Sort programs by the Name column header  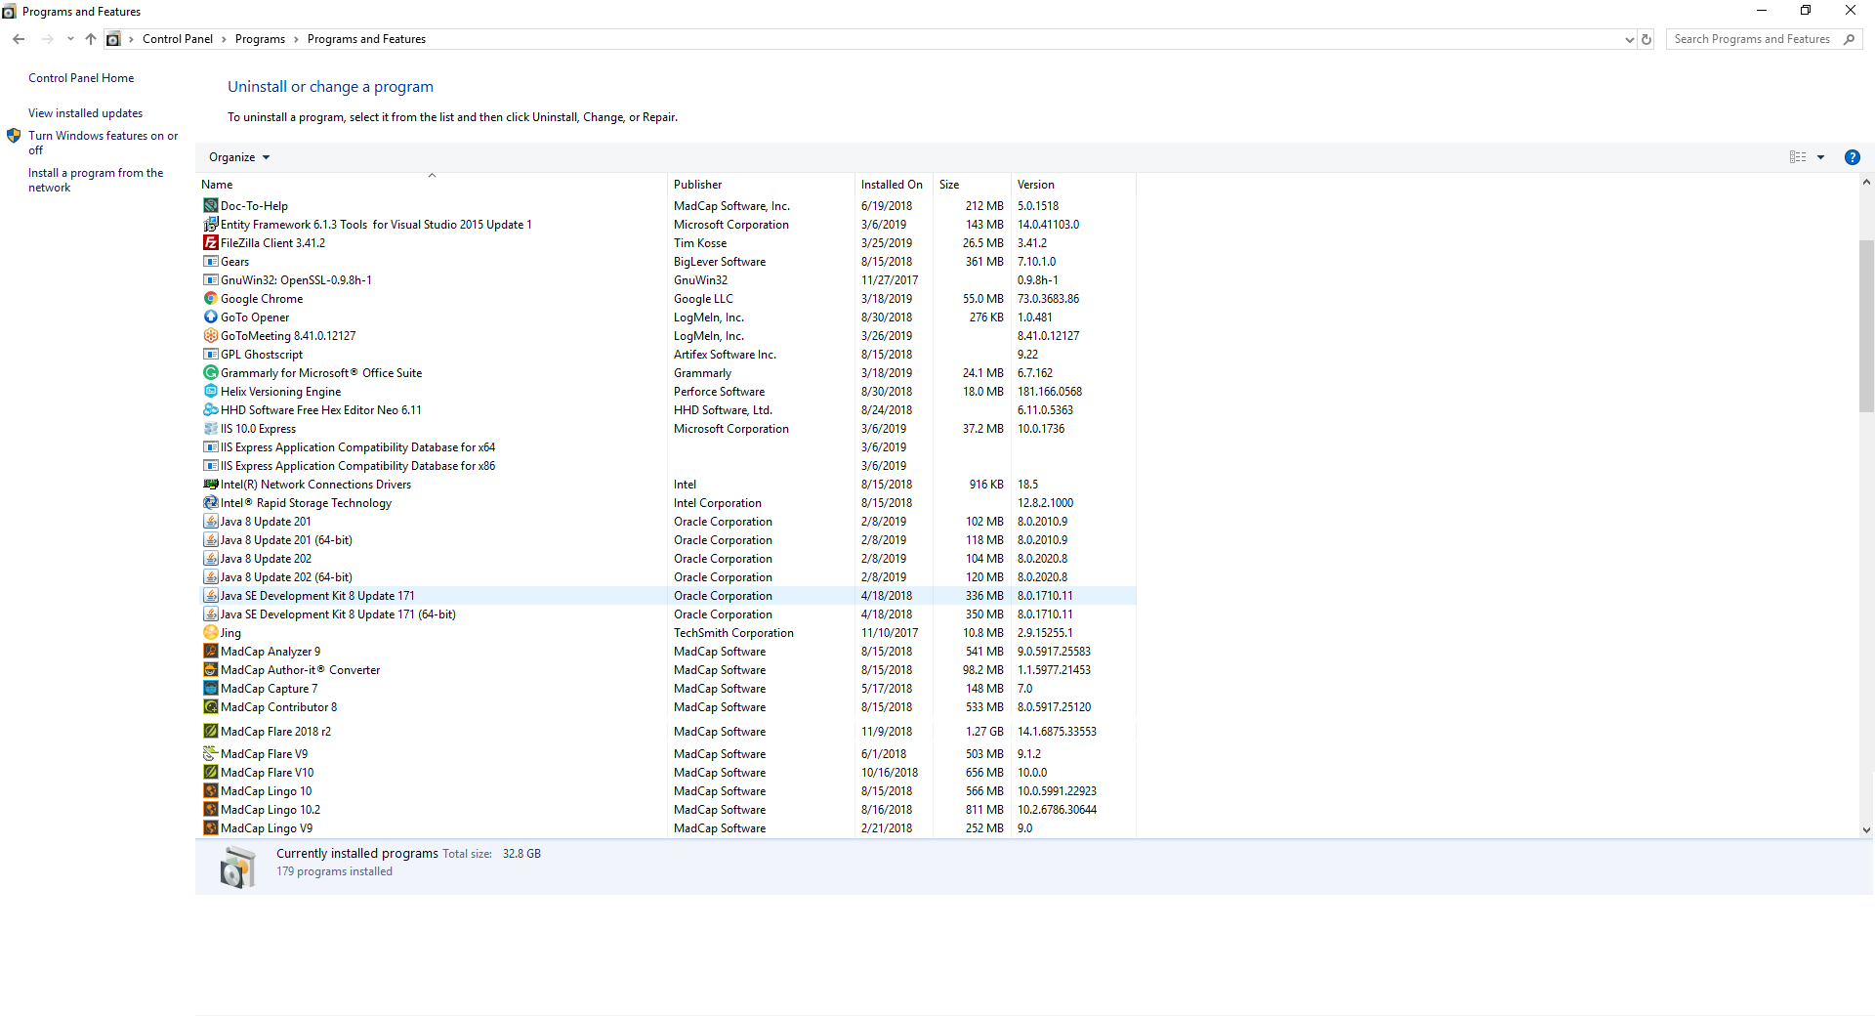click(217, 184)
